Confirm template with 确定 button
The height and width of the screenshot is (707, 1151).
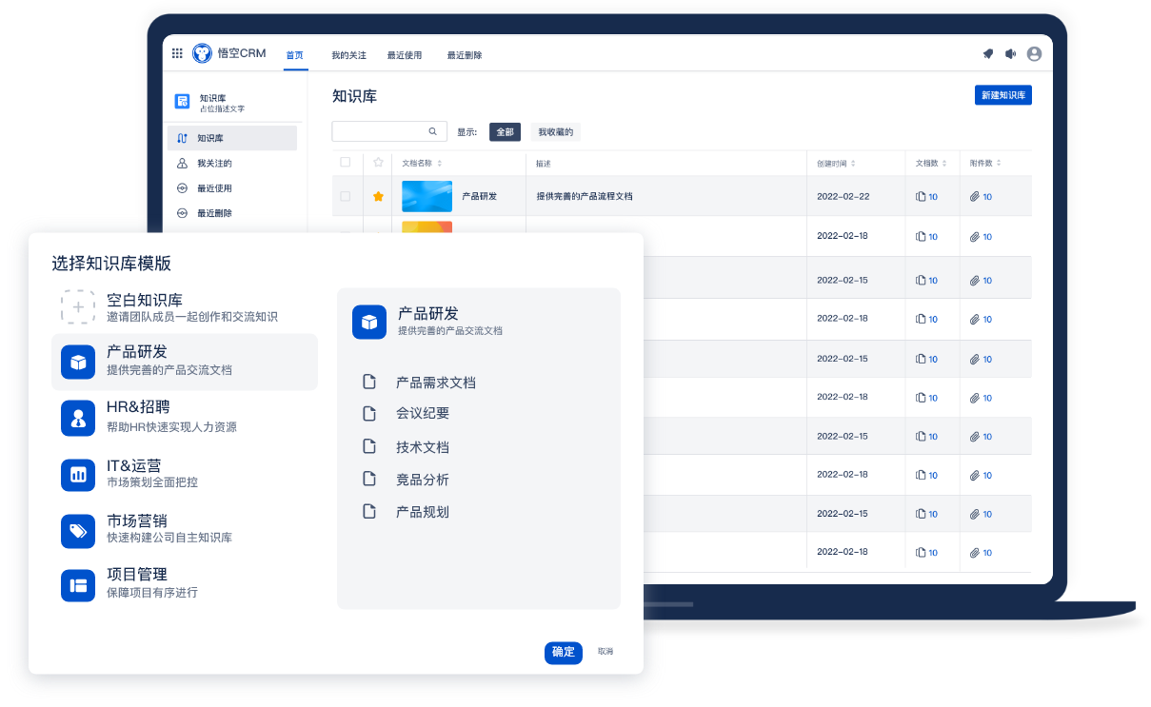pos(563,652)
